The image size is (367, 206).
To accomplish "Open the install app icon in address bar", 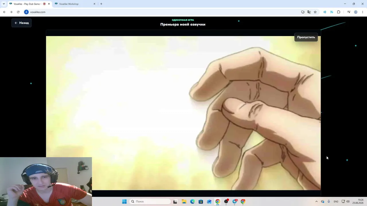I will click(303, 12).
